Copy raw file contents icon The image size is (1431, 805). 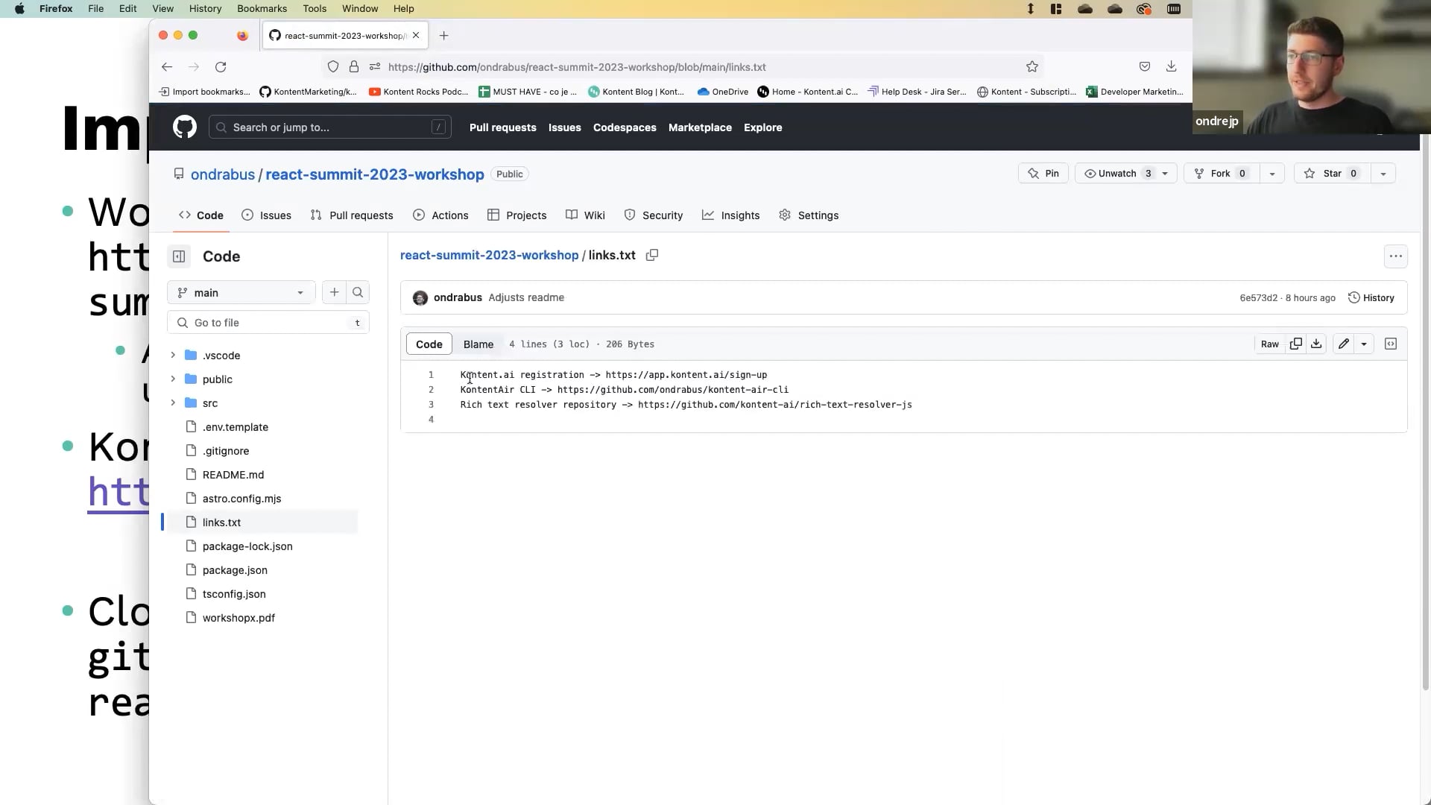1296,344
